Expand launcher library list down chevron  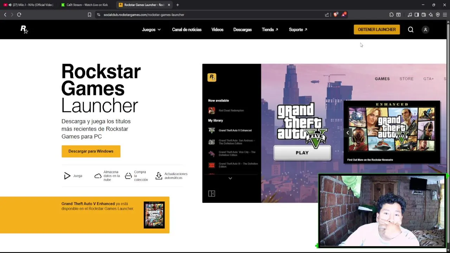[x=230, y=179]
